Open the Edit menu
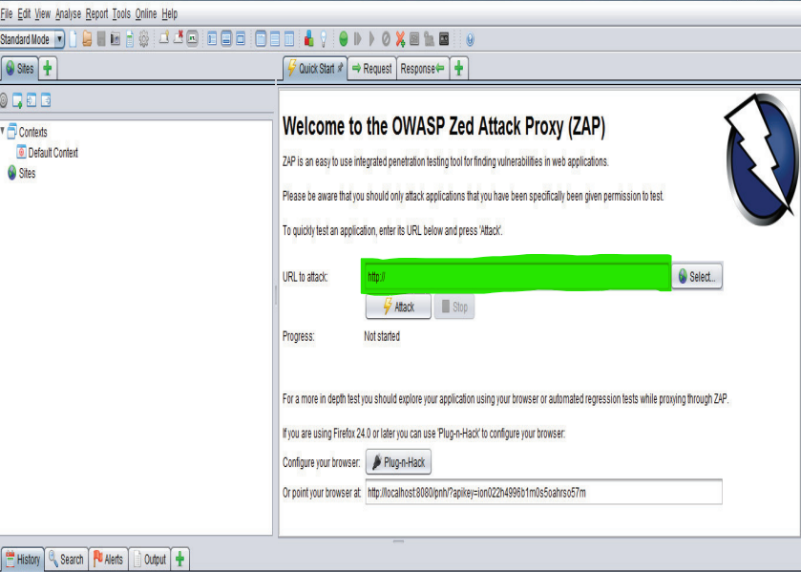 [24, 13]
